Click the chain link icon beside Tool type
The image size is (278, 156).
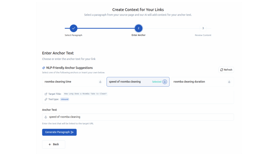(46, 99)
